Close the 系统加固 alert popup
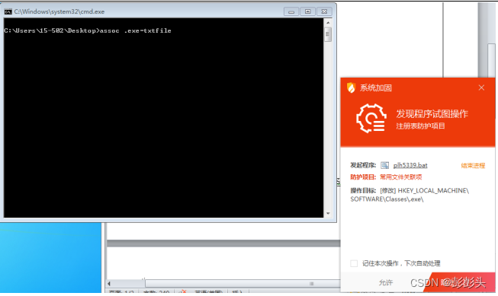 [x=481, y=88]
